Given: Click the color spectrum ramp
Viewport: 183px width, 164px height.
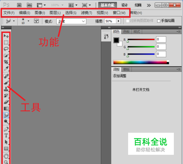Looking at the screenshot, I should point(141,62).
